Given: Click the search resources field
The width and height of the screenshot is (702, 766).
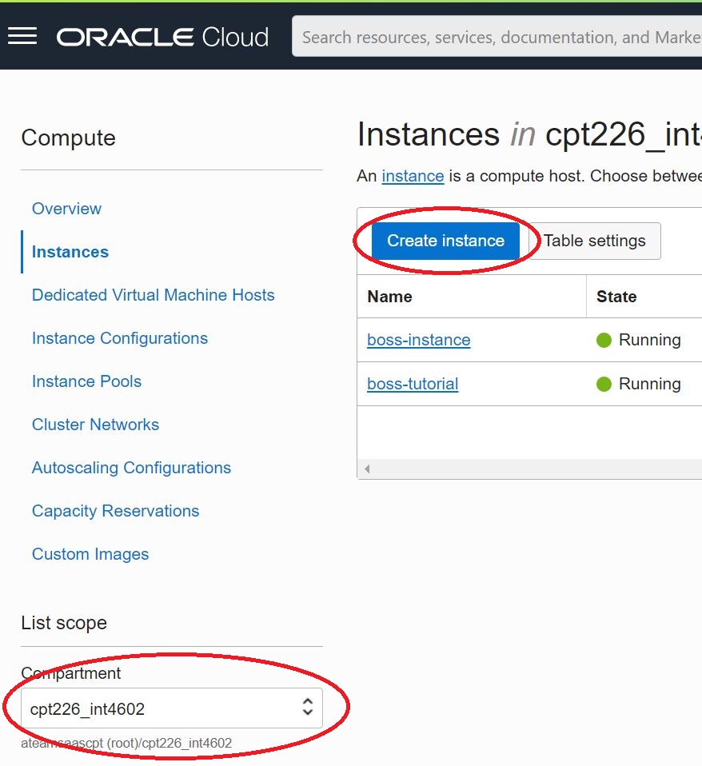Looking at the screenshot, I should click(x=496, y=36).
